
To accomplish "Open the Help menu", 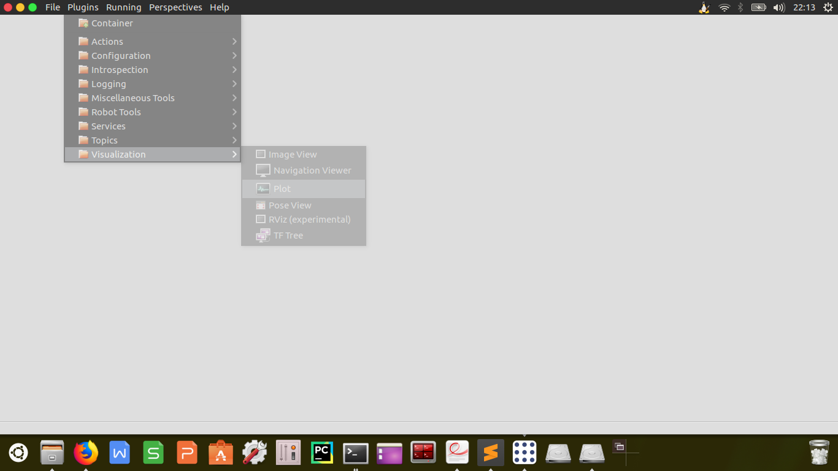I will click(219, 7).
